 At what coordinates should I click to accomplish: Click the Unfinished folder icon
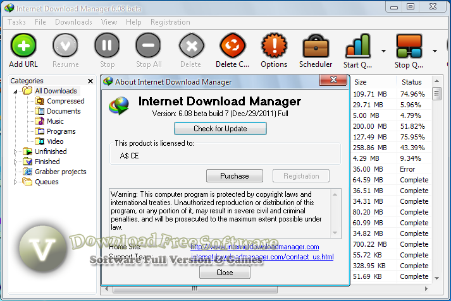click(x=28, y=151)
